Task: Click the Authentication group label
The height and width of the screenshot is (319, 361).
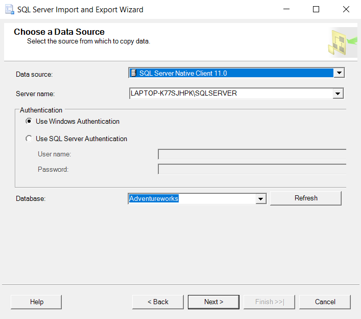Action: pyautogui.click(x=41, y=110)
